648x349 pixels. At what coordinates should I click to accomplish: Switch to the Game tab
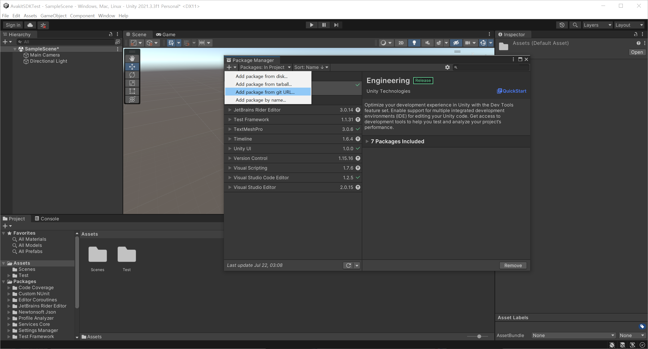166,34
